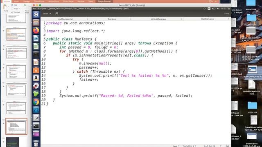The width and height of the screenshot is (262, 147).
Task: Close the RunTests.java tab
Action: pos(228,19)
